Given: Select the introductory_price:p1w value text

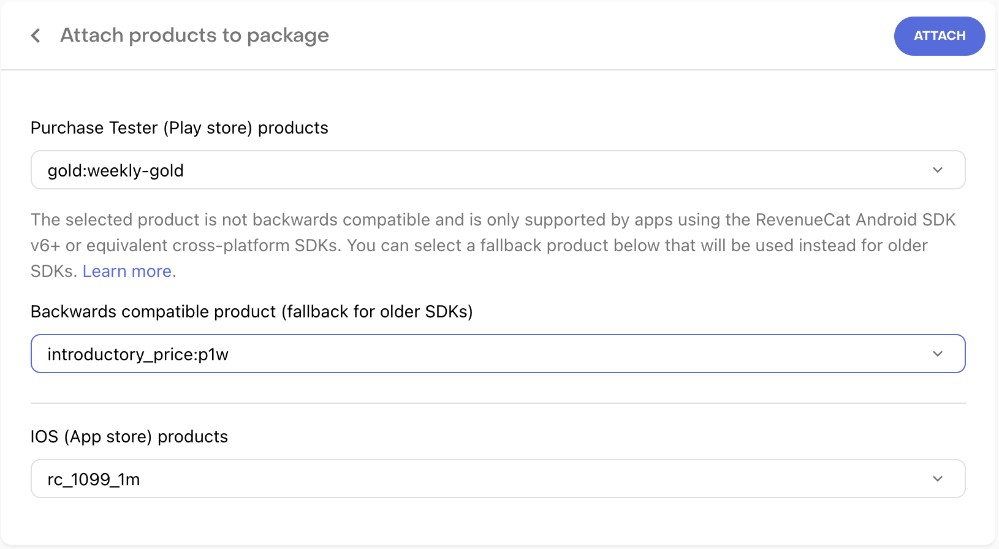Looking at the screenshot, I should tap(138, 354).
